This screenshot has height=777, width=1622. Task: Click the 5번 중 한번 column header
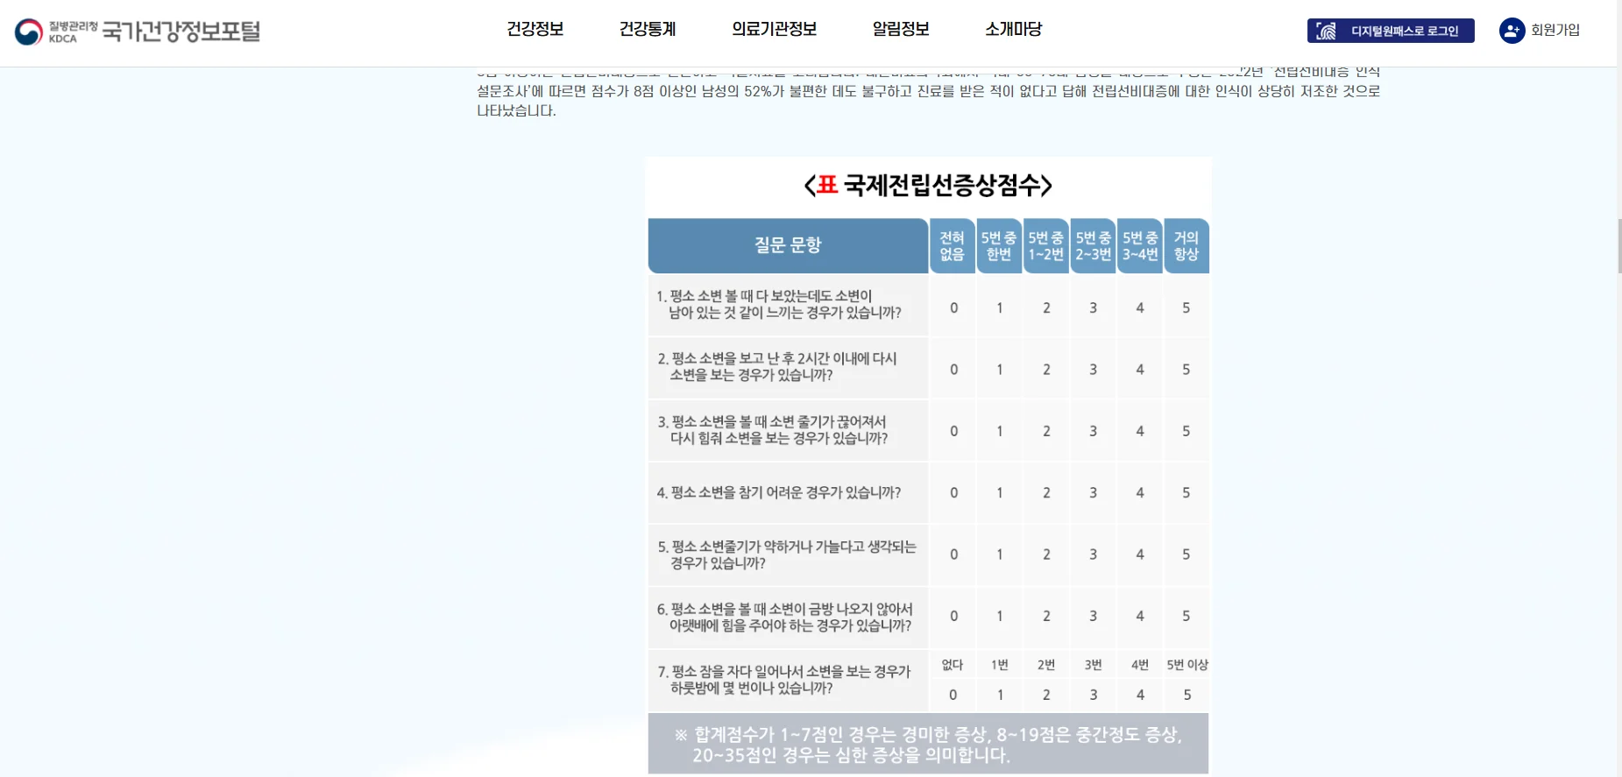999,246
